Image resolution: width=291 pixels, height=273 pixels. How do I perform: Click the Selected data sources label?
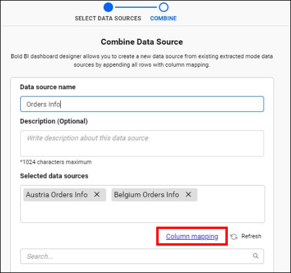54,176
